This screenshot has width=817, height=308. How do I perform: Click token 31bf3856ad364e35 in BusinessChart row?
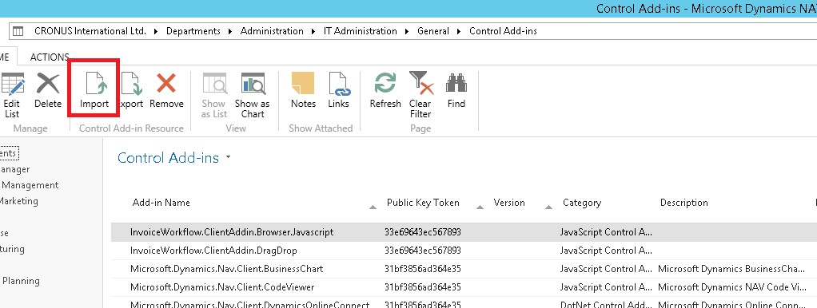click(x=423, y=269)
